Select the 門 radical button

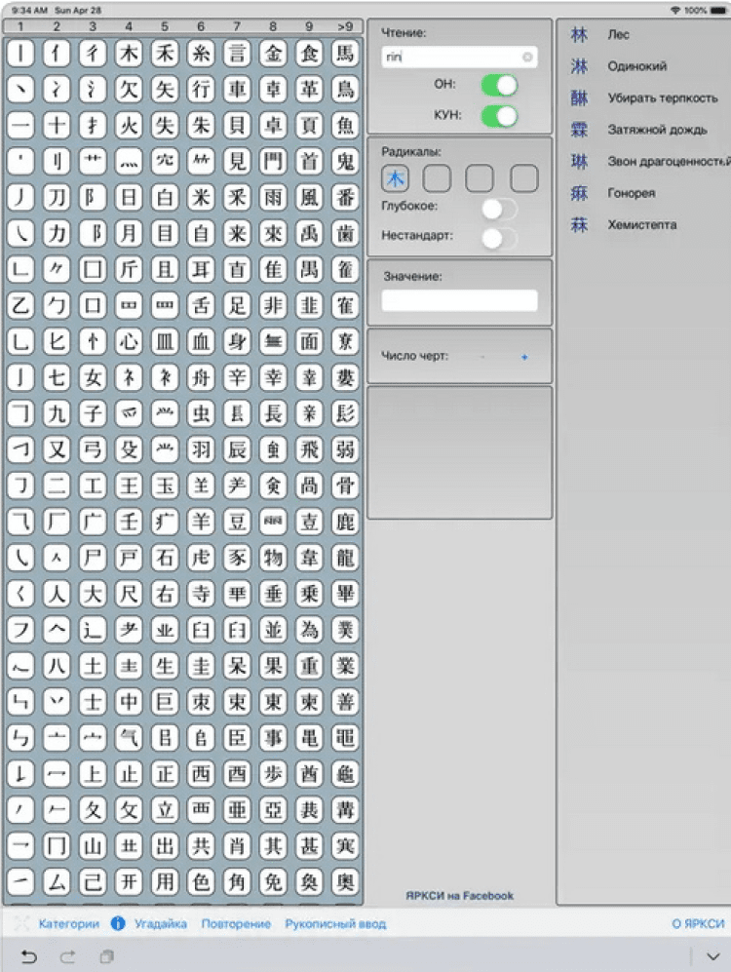[x=273, y=161]
